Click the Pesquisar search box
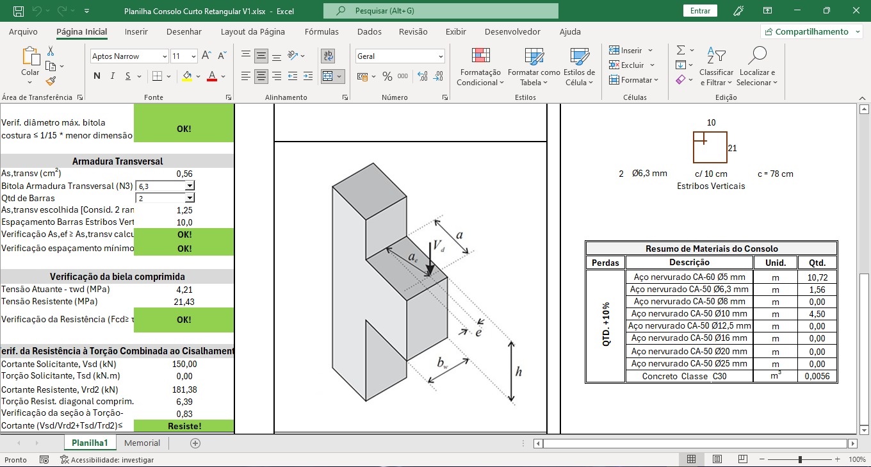Screen dimensions: 871x467 (441, 11)
